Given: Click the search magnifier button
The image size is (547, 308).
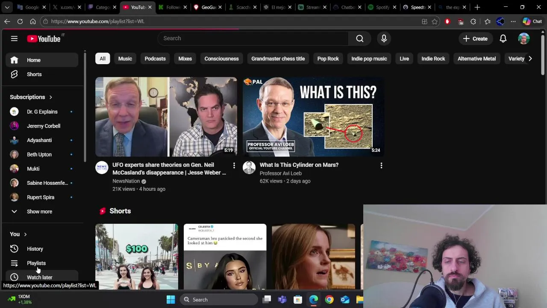Looking at the screenshot, I should pos(360,38).
